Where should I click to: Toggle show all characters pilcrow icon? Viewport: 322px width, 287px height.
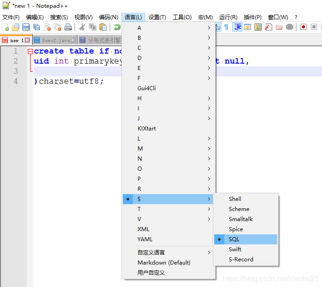[226, 27]
